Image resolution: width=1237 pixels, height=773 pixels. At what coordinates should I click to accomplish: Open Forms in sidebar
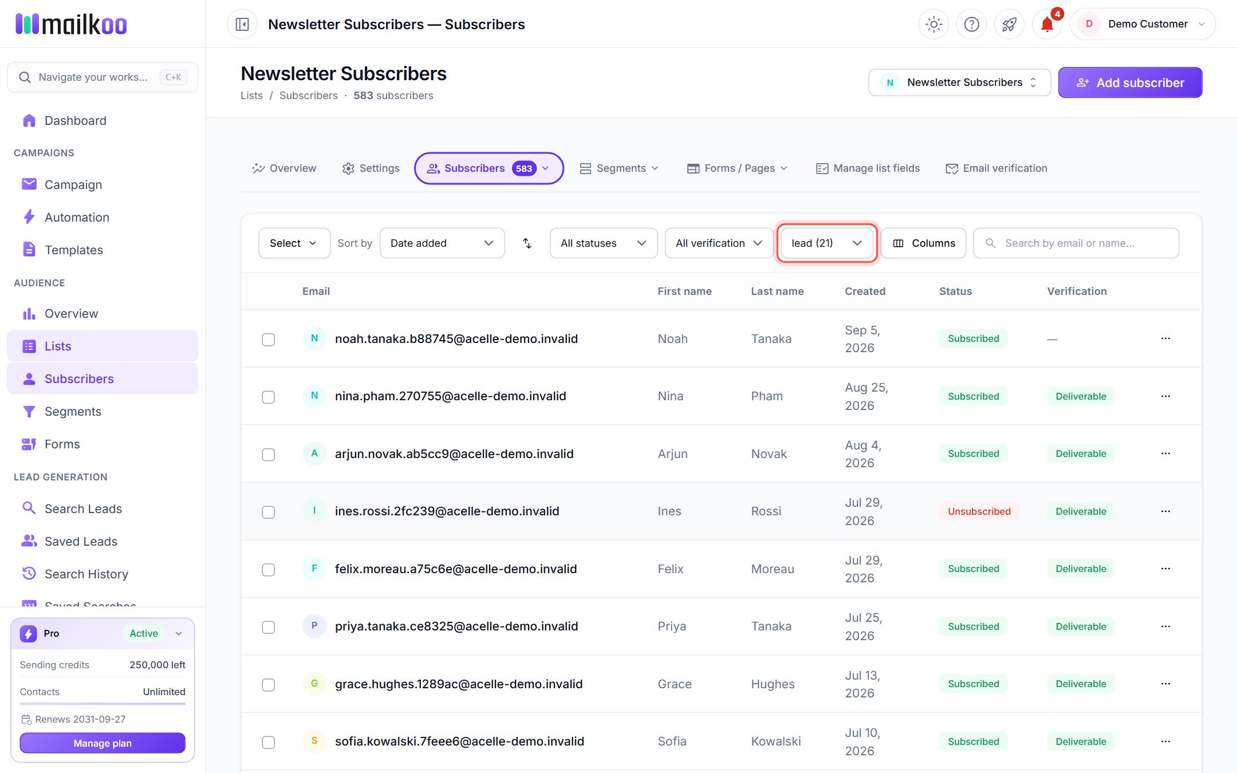pyautogui.click(x=103, y=444)
